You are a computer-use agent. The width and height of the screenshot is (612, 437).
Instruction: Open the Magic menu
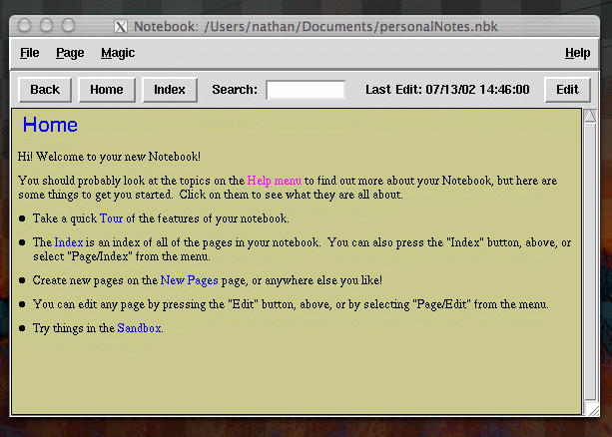(x=118, y=53)
